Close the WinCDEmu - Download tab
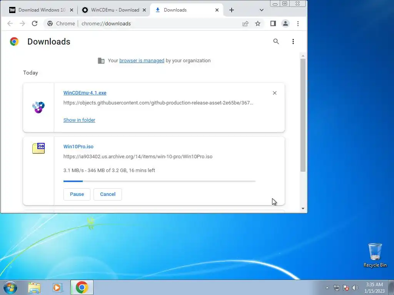The height and width of the screenshot is (295, 394). click(144, 10)
